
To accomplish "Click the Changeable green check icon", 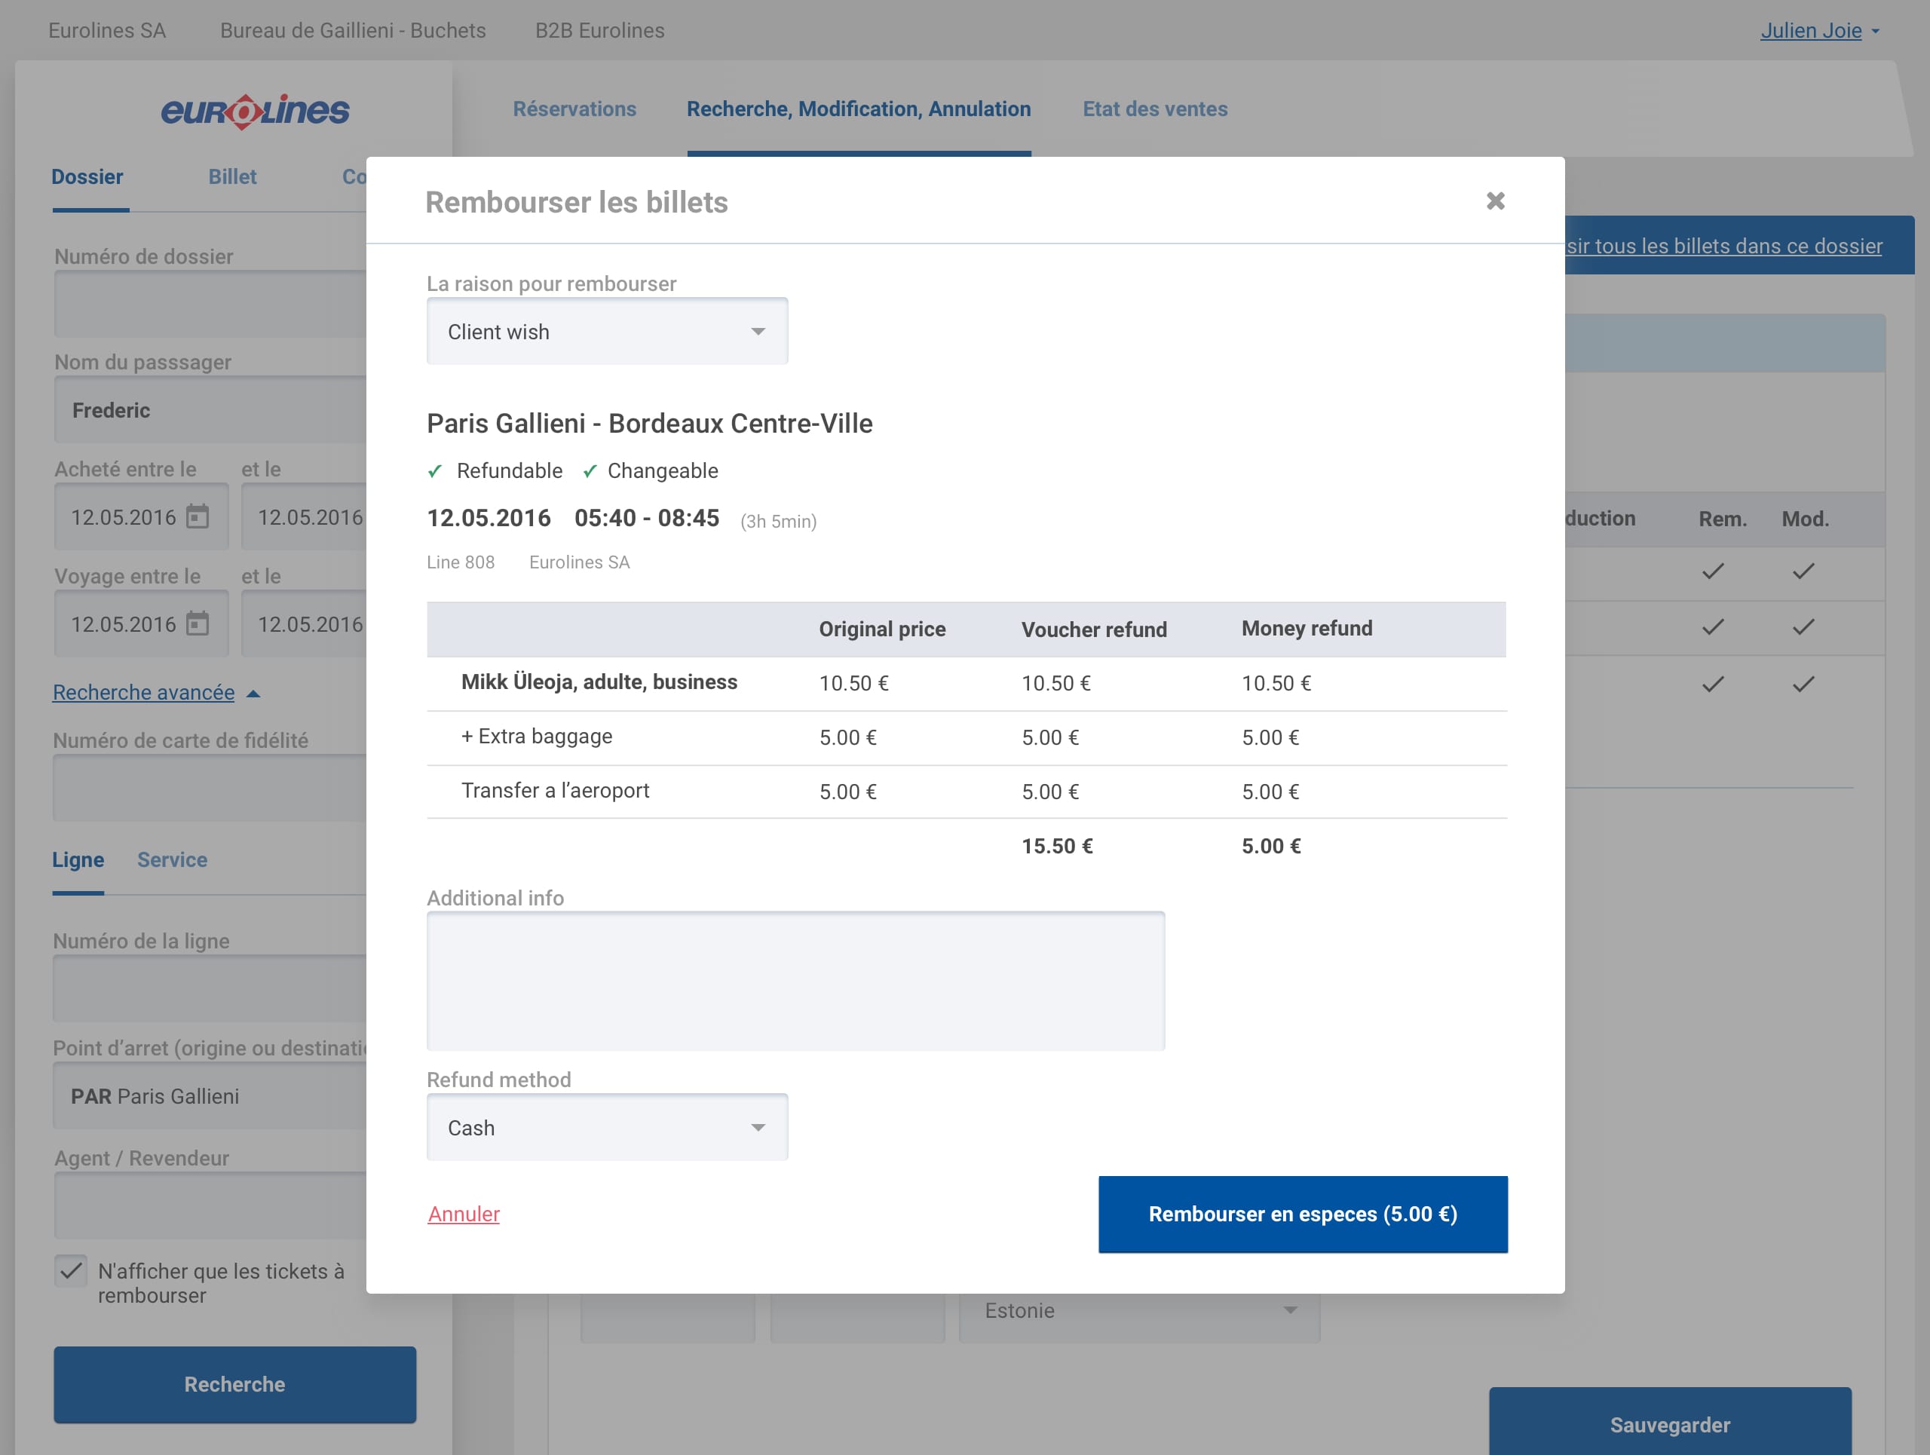I will click(x=590, y=471).
